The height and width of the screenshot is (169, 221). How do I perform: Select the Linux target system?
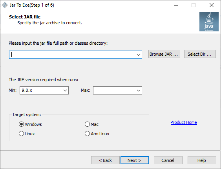coord(27,134)
